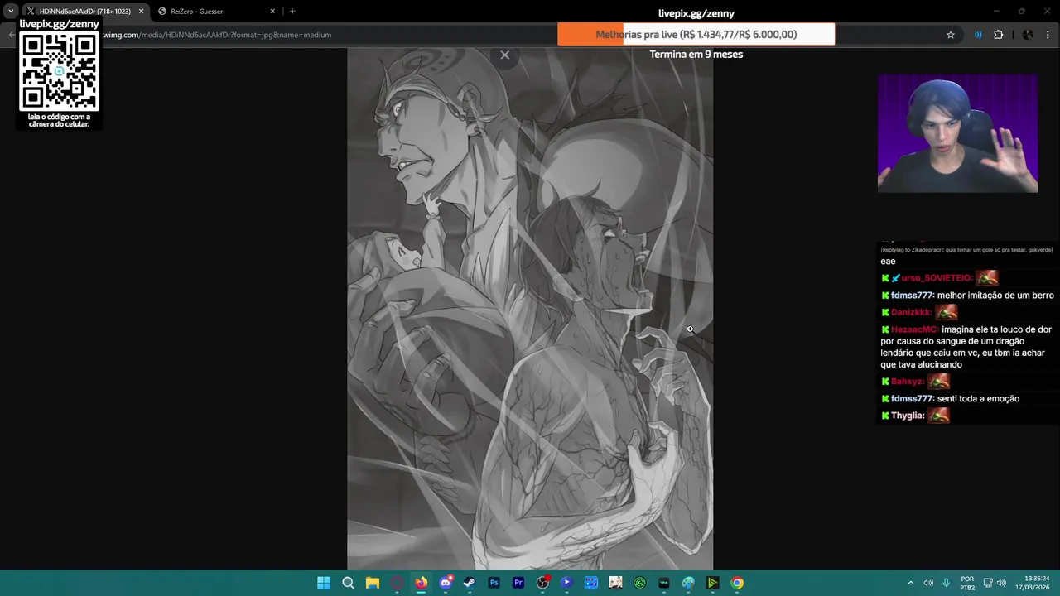Click the grayscale manga artwork image

click(x=530, y=308)
